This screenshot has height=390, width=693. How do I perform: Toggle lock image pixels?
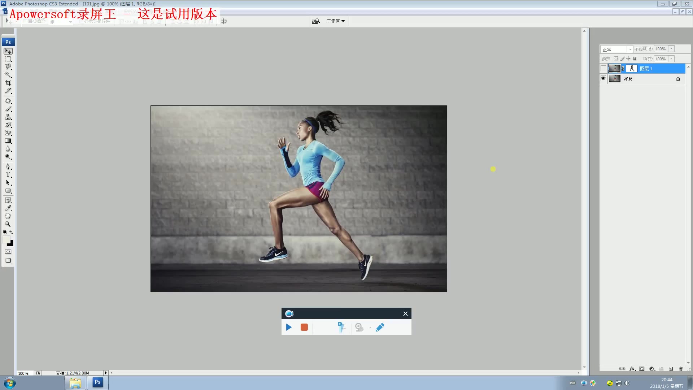622,58
